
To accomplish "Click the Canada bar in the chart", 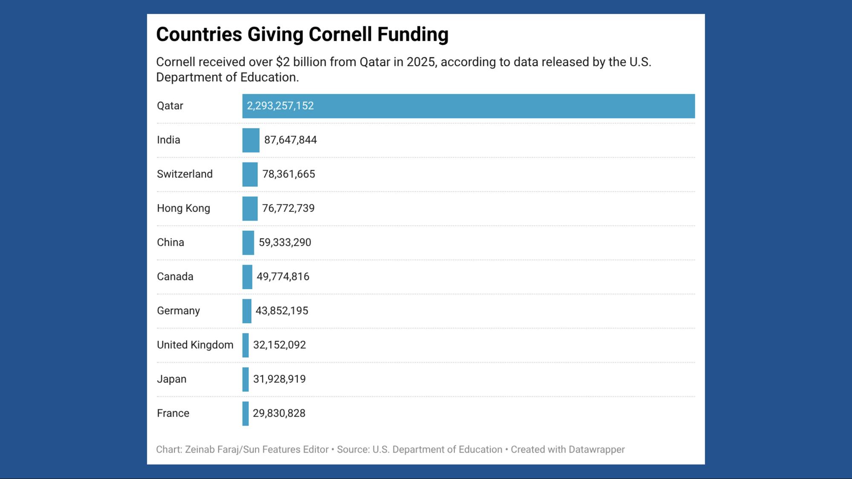I will pos(247,277).
